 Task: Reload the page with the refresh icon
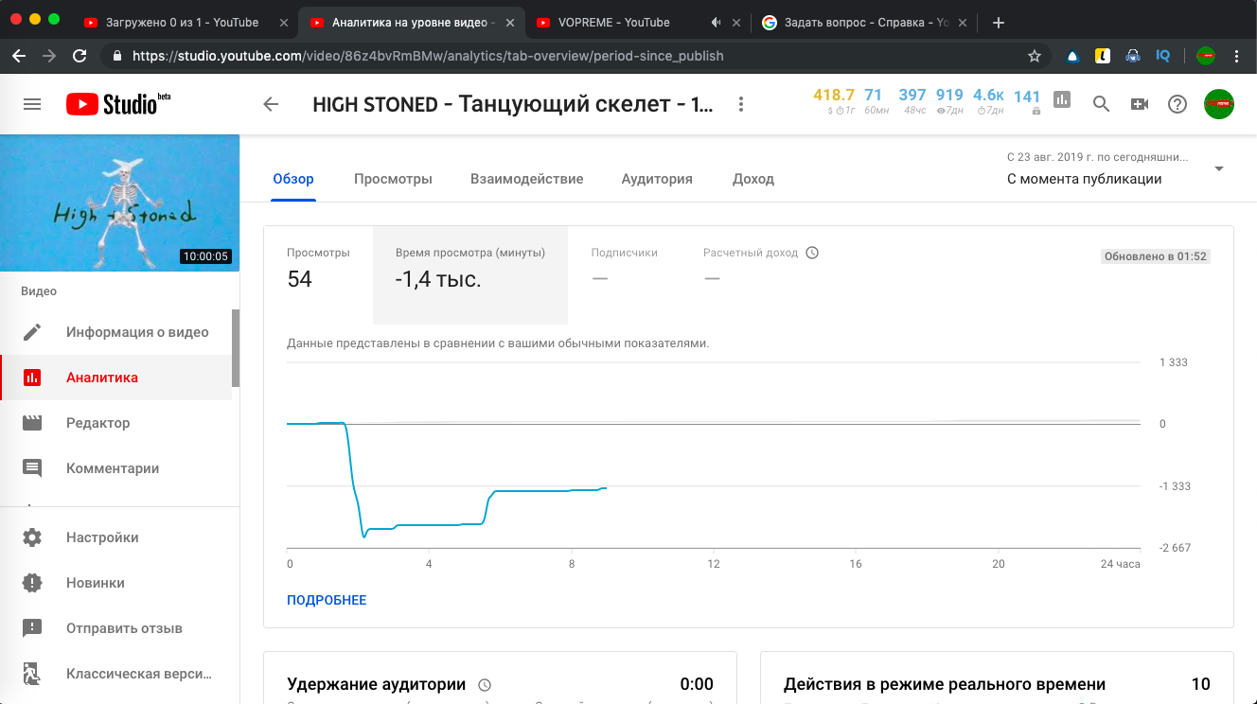pos(80,56)
